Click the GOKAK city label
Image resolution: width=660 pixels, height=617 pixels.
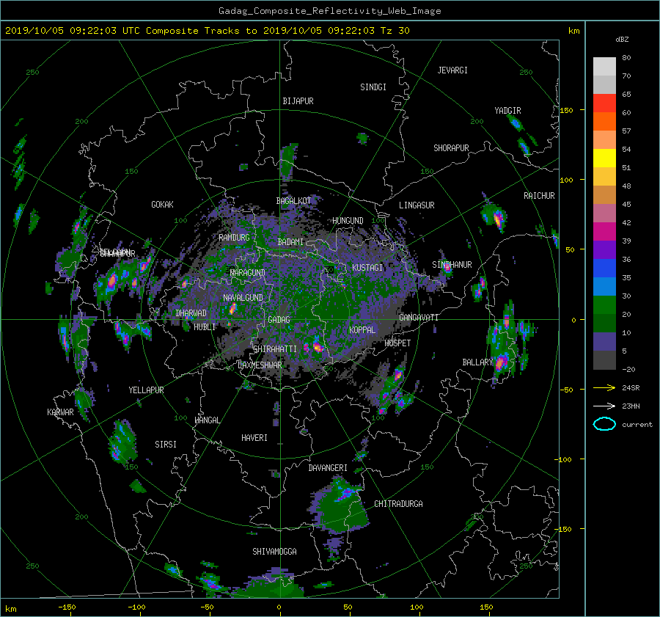pos(162,204)
